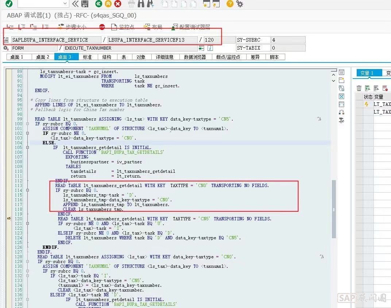
Task: Click the Last Page icon
Action: click(193, 4)
